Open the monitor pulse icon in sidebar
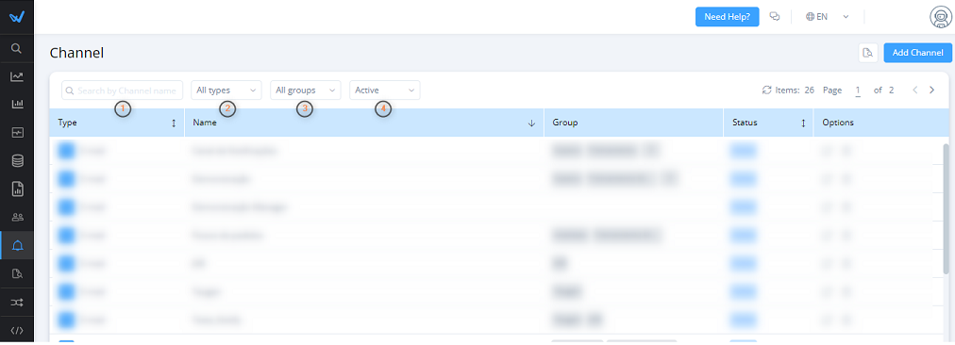This screenshot has height=345, width=955. click(x=17, y=133)
